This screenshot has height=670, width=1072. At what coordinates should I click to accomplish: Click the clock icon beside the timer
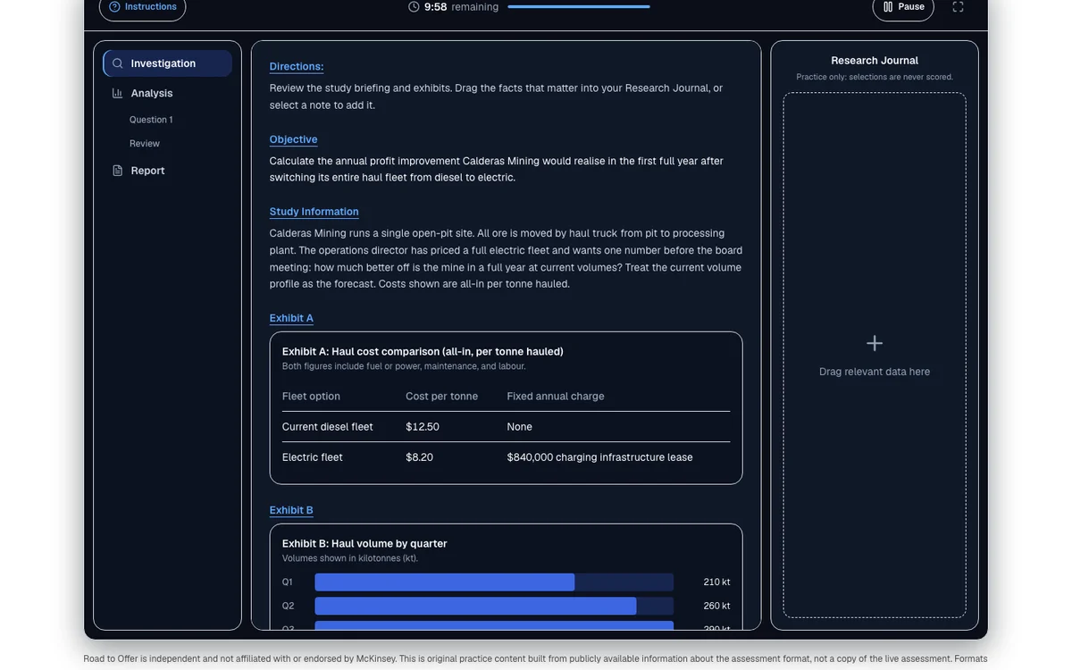pos(414,6)
